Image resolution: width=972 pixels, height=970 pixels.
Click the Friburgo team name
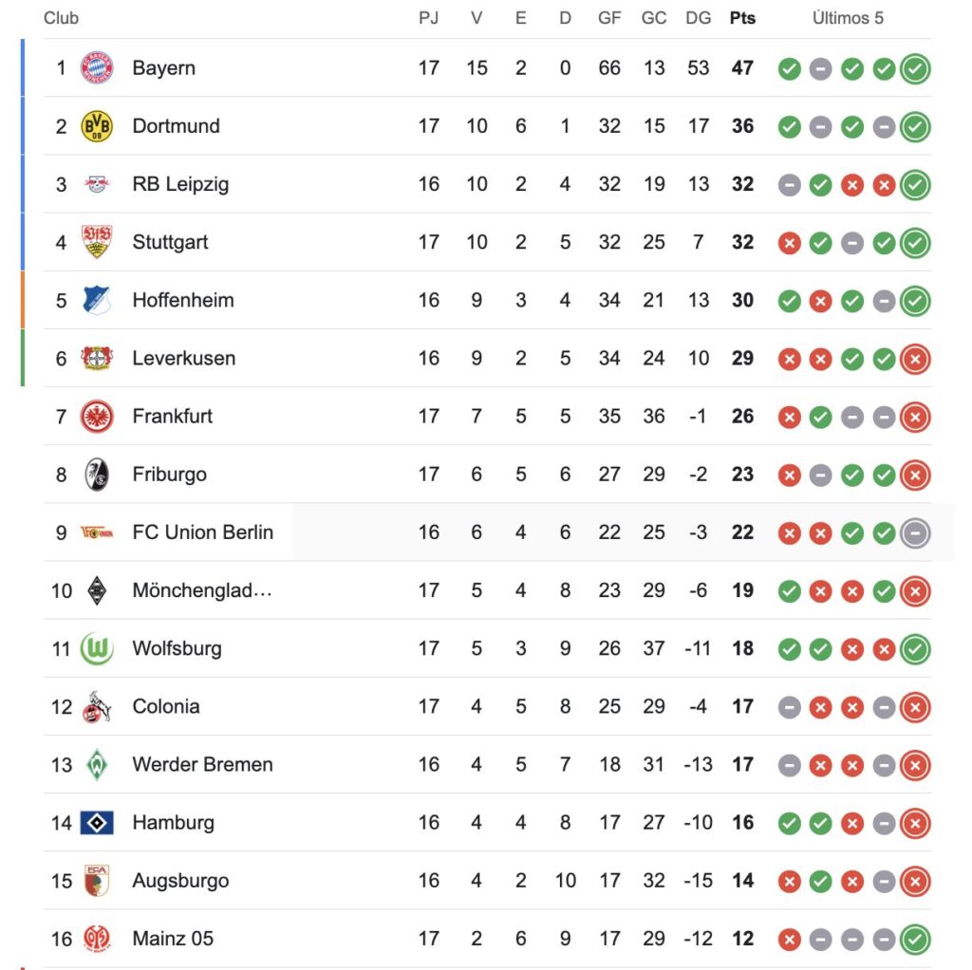pos(169,475)
